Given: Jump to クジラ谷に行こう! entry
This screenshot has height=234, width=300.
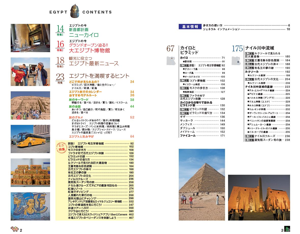Looking at the screenshot, I should (x=79, y=211).
